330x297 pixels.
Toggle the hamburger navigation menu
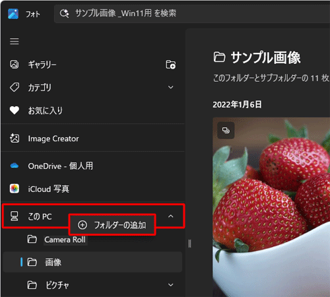pyautogui.click(x=15, y=41)
